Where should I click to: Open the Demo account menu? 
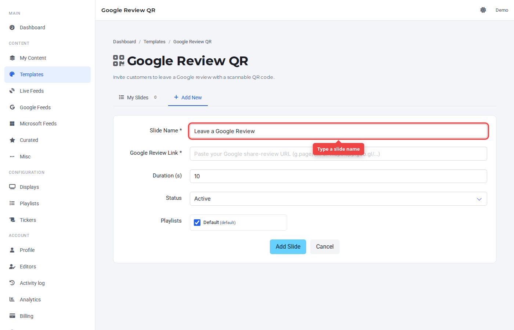click(502, 10)
